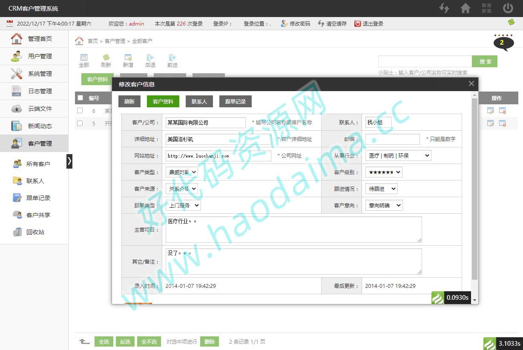The width and height of the screenshot is (523, 350).
Task: Click 刷新 toolbar icon
Action: [x=106, y=60]
